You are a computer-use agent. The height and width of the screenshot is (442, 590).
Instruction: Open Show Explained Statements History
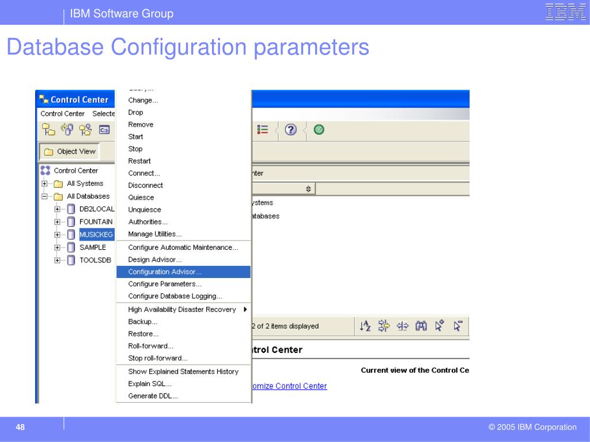coord(184,371)
